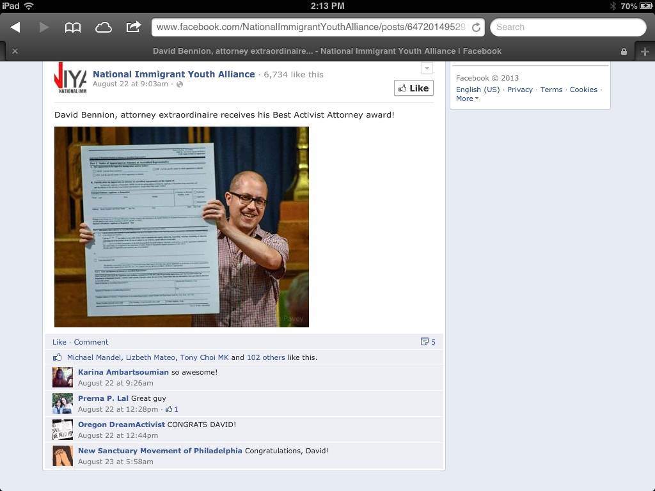Select the David Bennion Facebook tab title

327,51
